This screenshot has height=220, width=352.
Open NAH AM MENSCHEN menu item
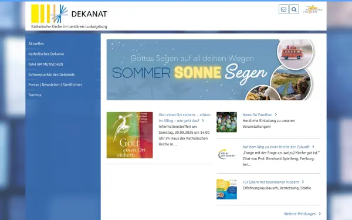tap(46, 64)
